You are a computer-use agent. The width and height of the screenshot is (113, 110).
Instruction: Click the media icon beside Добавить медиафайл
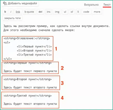5,3
